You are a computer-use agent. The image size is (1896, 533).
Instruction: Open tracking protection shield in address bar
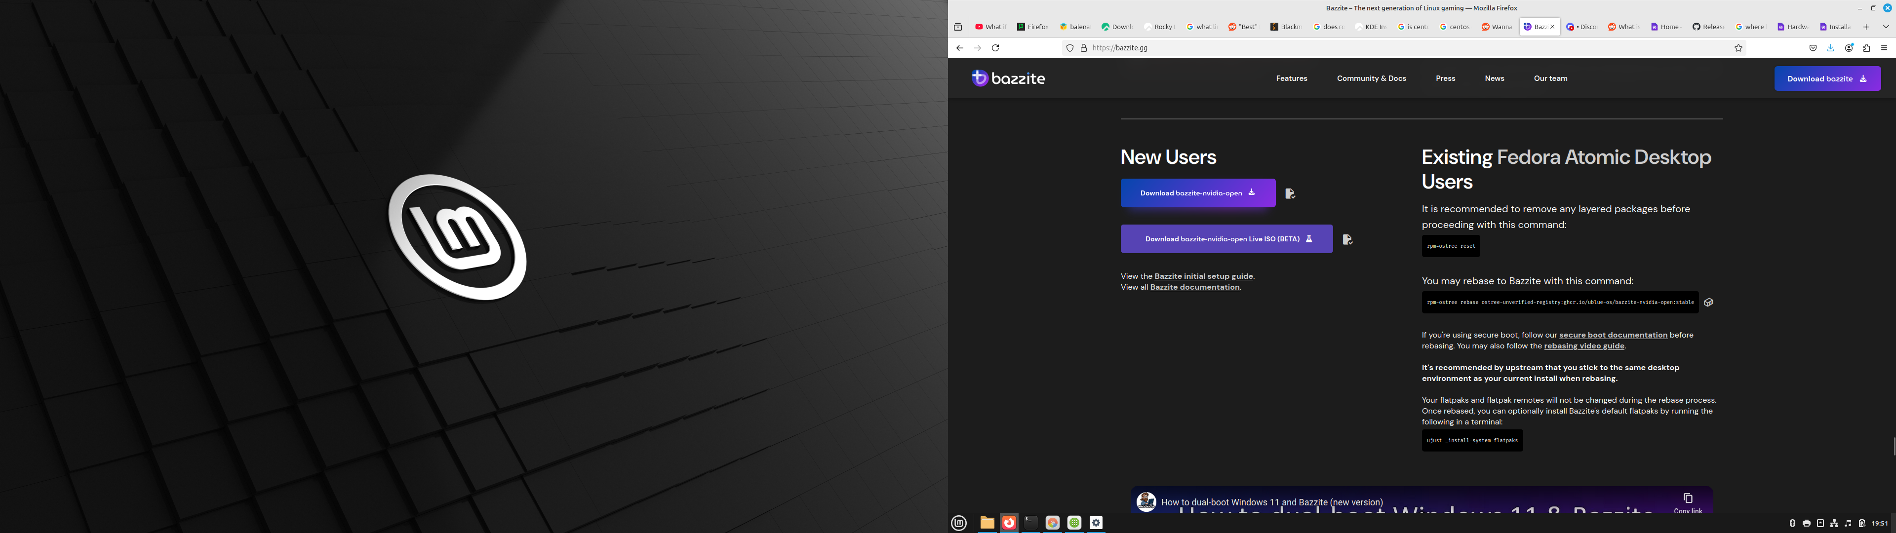(x=1069, y=48)
